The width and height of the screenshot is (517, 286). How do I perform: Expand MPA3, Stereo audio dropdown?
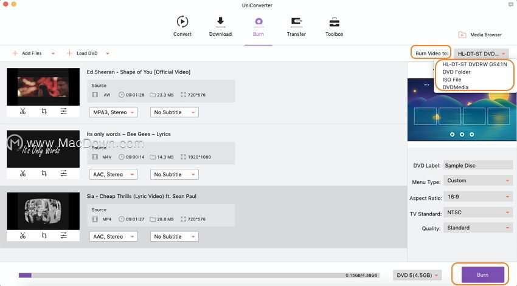tap(113, 112)
